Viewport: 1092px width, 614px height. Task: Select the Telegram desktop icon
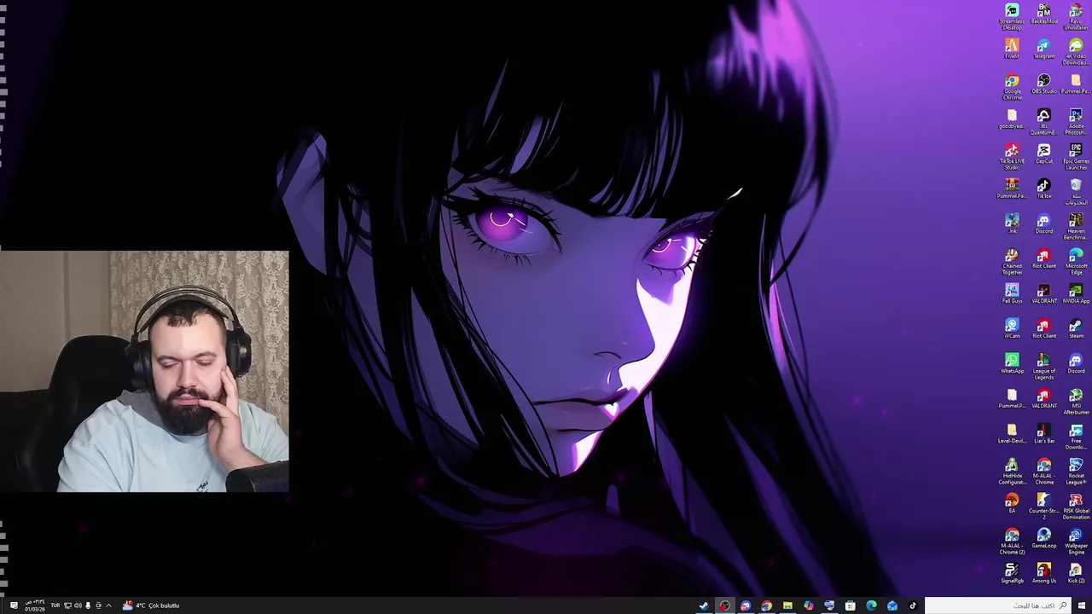(1043, 49)
